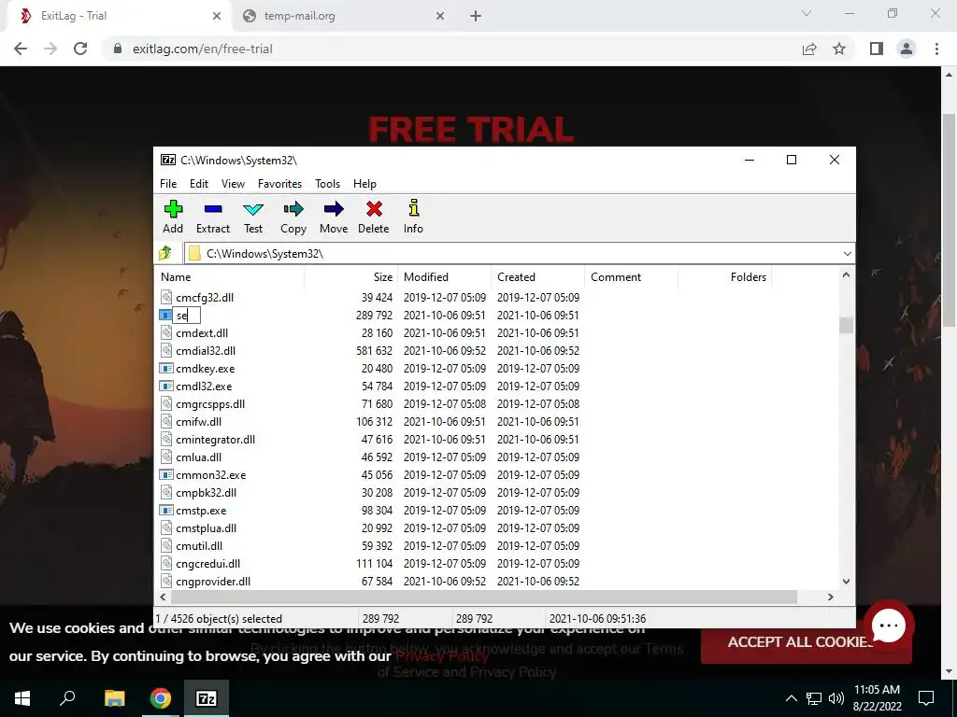
Task: Open a new Chrome tab
Action: click(476, 16)
